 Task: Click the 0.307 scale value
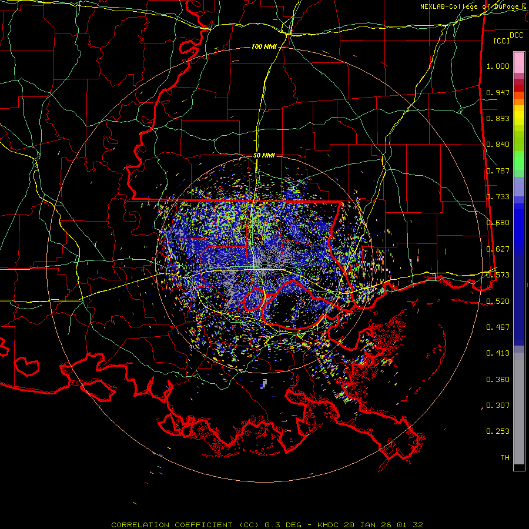click(x=498, y=406)
